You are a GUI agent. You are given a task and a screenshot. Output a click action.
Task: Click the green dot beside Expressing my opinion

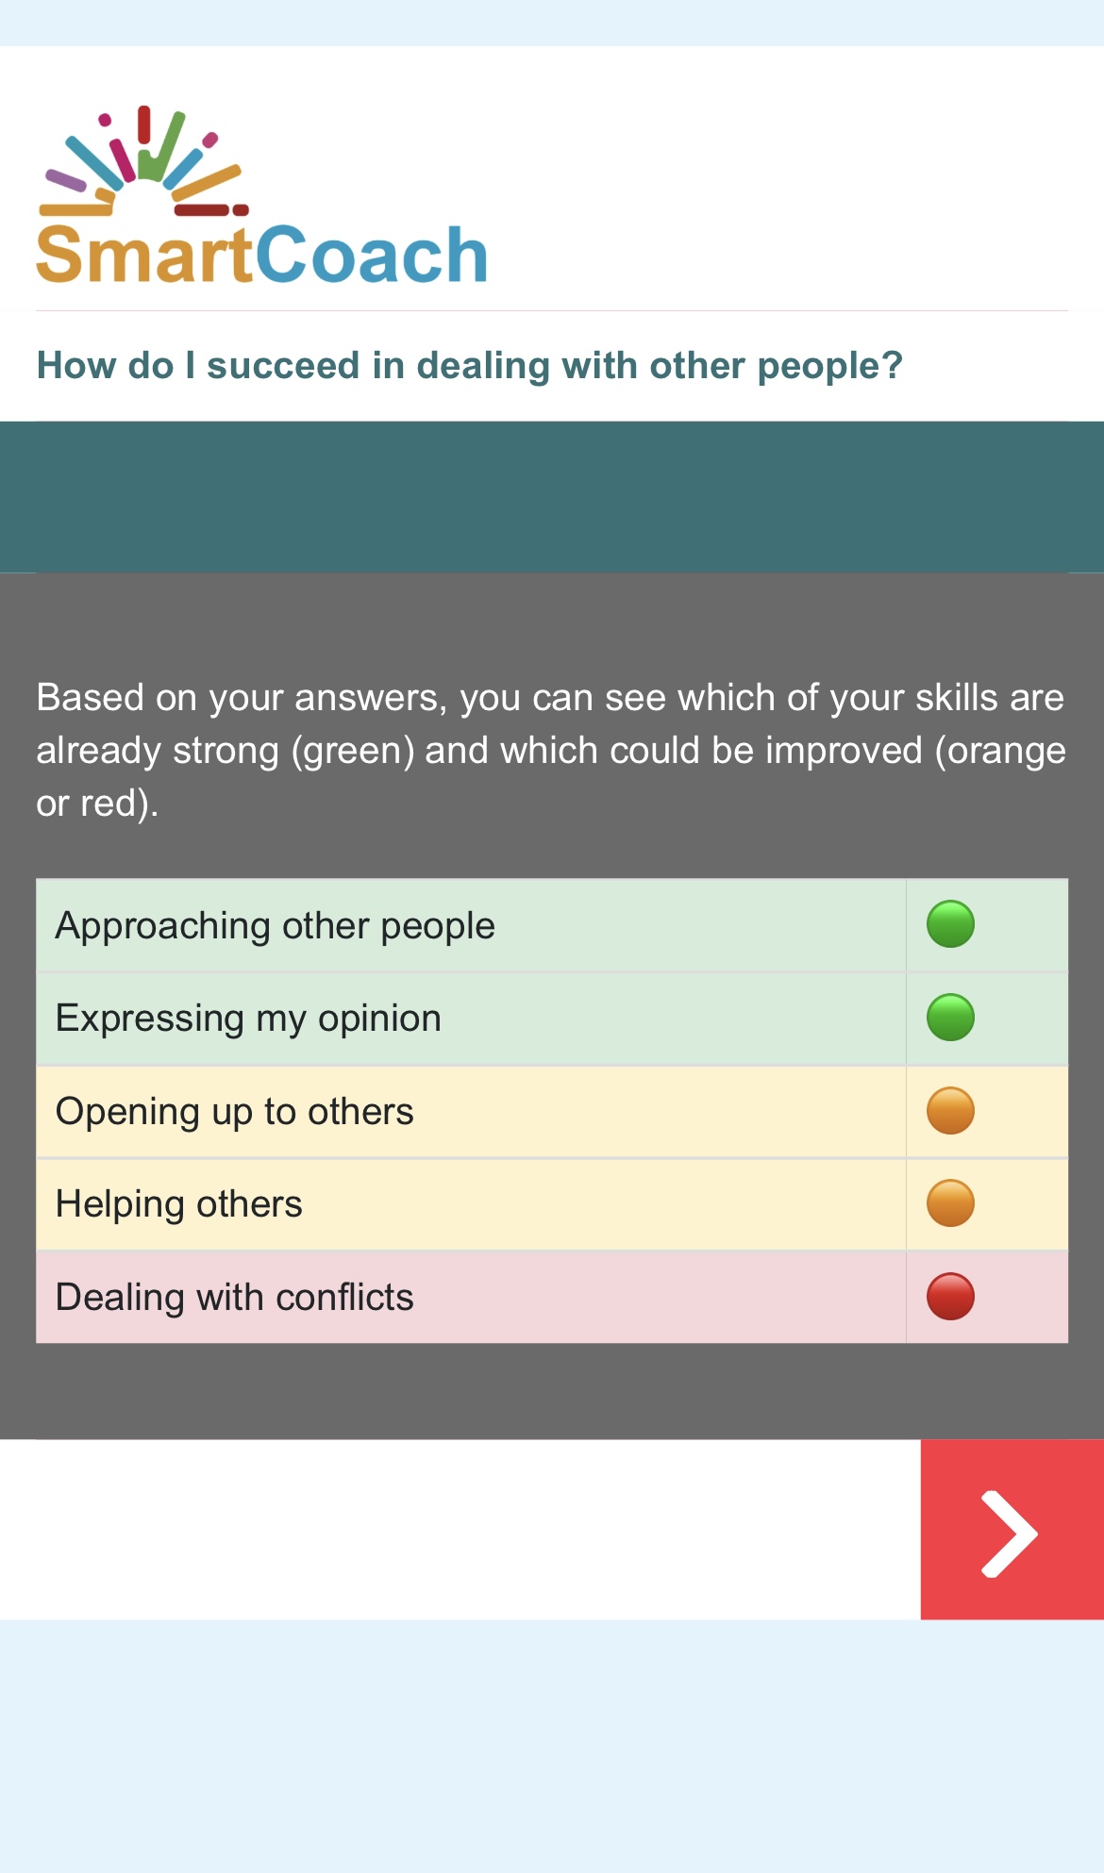[x=950, y=1018]
